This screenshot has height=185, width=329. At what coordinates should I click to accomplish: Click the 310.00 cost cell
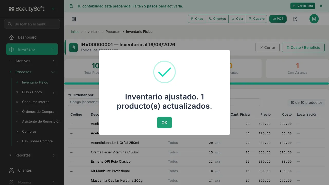(x=286, y=152)
